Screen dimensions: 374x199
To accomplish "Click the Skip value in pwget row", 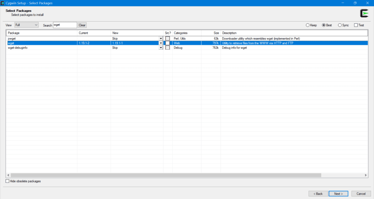I will tap(115, 39).
